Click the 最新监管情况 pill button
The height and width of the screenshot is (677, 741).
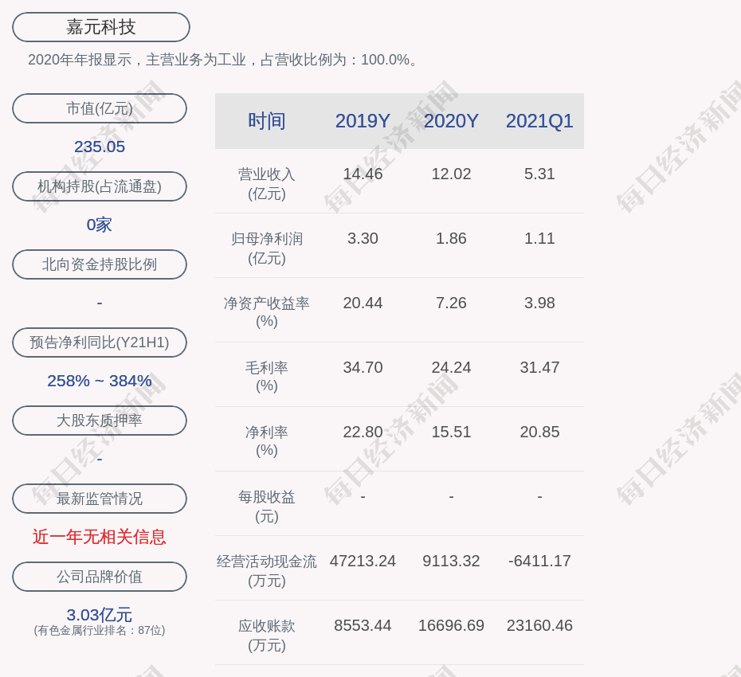[x=100, y=499]
